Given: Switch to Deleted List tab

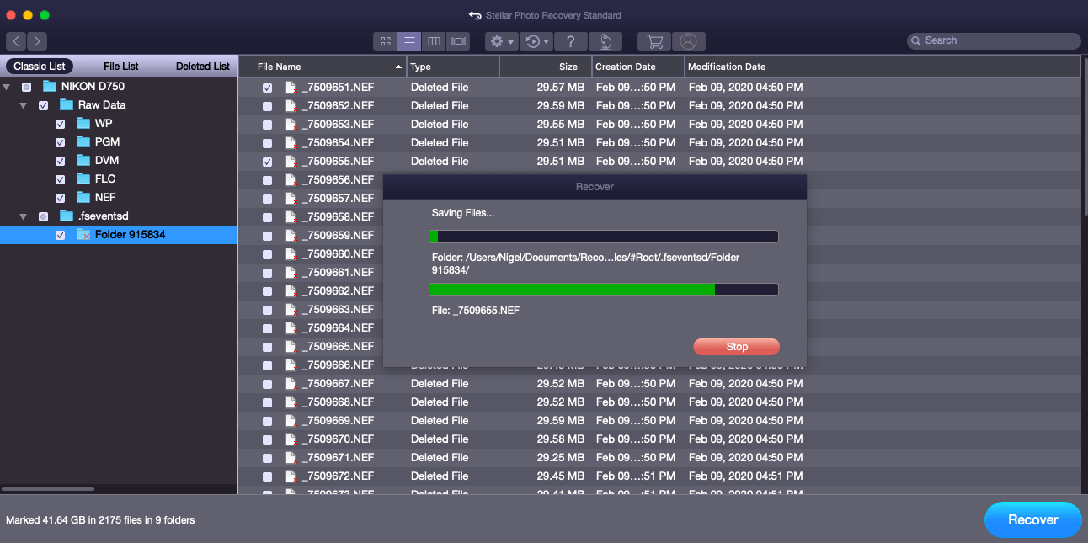Looking at the screenshot, I should (203, 67).
